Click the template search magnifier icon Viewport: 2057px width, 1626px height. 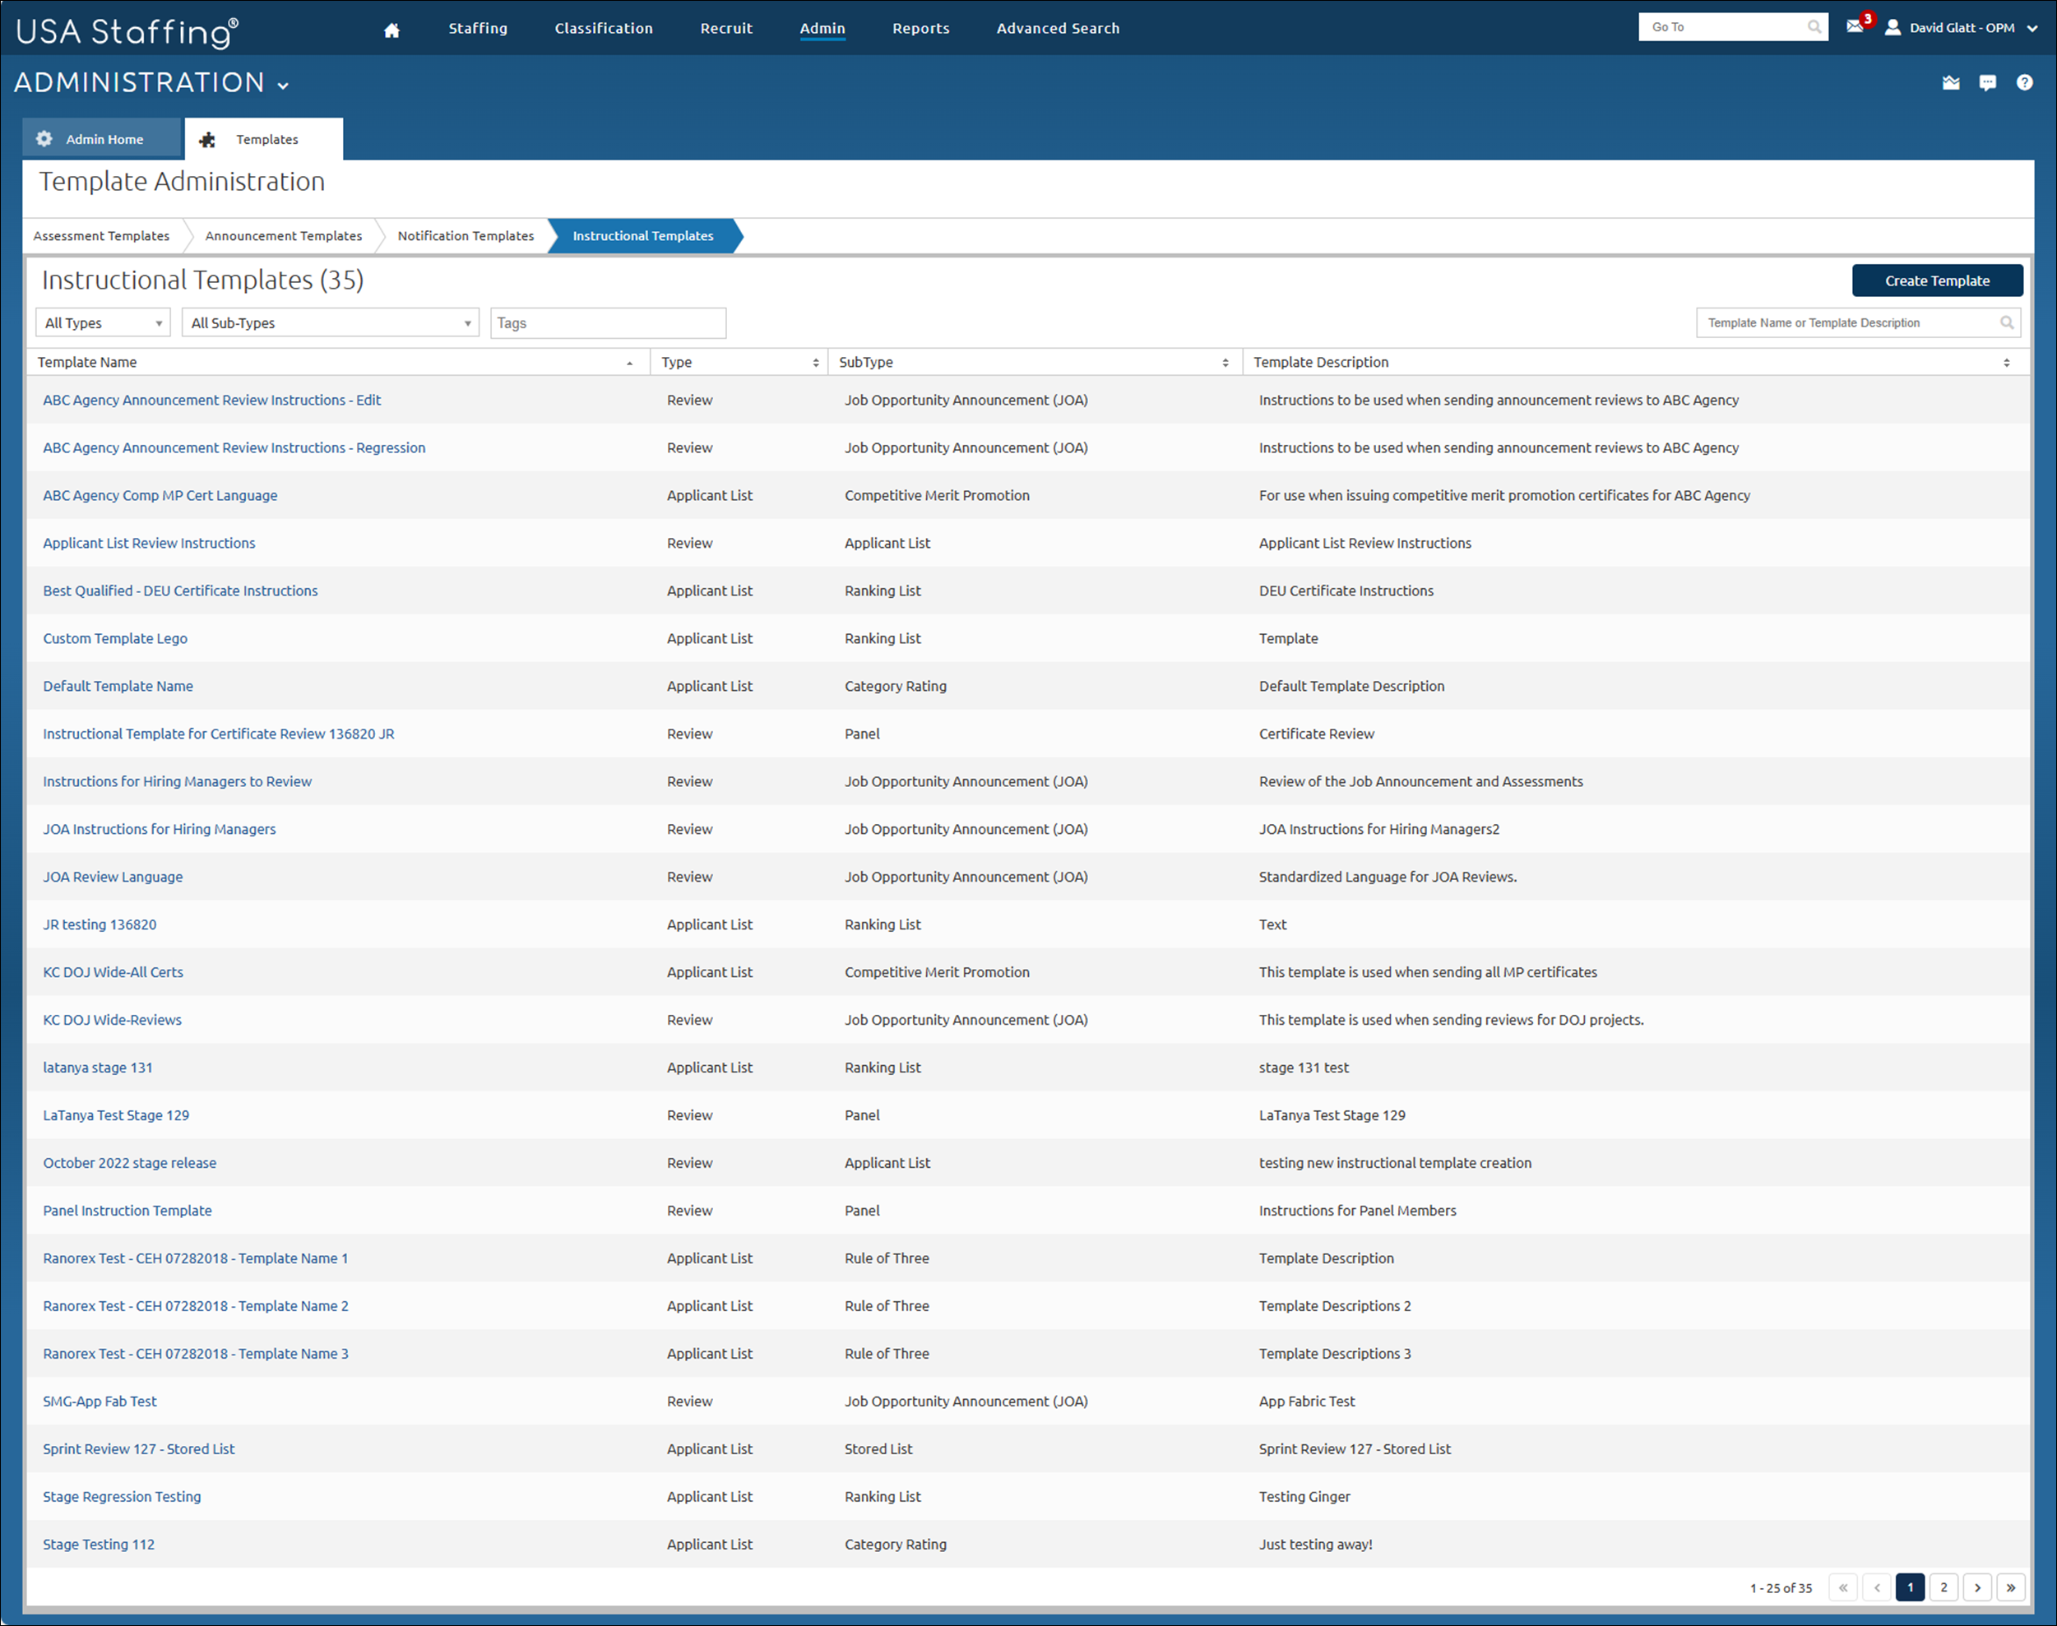tap(2007, 322)
